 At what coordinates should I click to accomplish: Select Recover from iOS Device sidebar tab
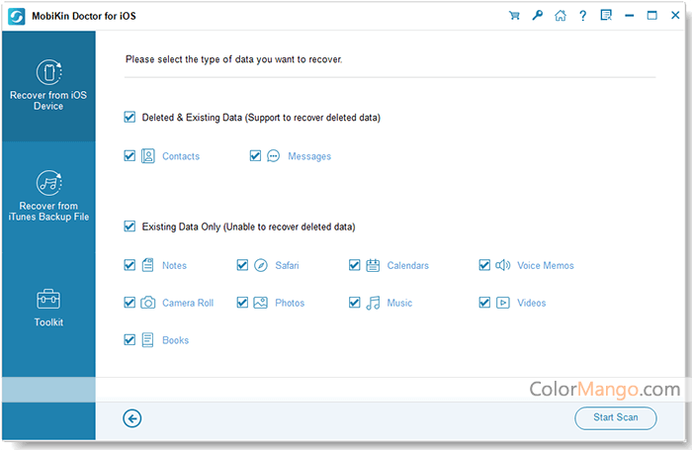[48, 86]
